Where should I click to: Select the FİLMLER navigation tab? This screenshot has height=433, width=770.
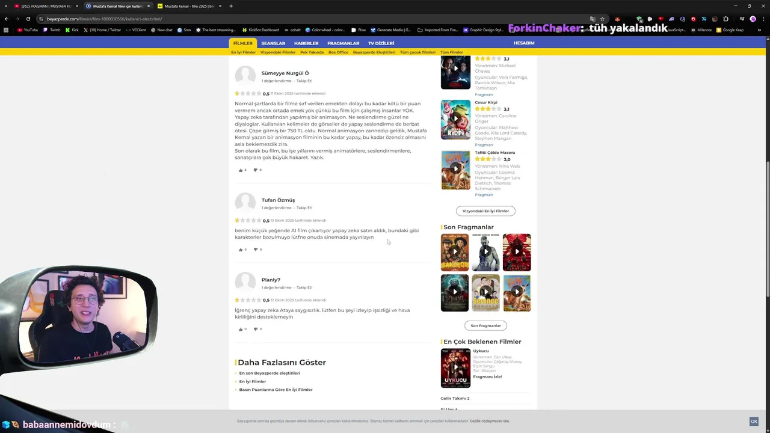pos(243,43)
